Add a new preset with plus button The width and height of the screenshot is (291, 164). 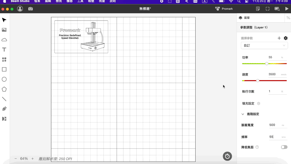(x=279, y=38)
